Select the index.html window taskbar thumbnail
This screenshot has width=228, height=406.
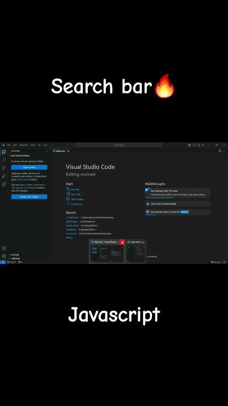136,250
